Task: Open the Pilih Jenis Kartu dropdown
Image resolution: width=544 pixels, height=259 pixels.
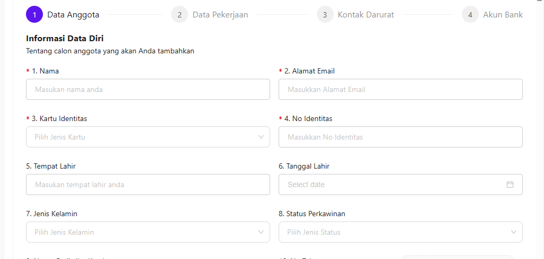Action: coord(143,137)
